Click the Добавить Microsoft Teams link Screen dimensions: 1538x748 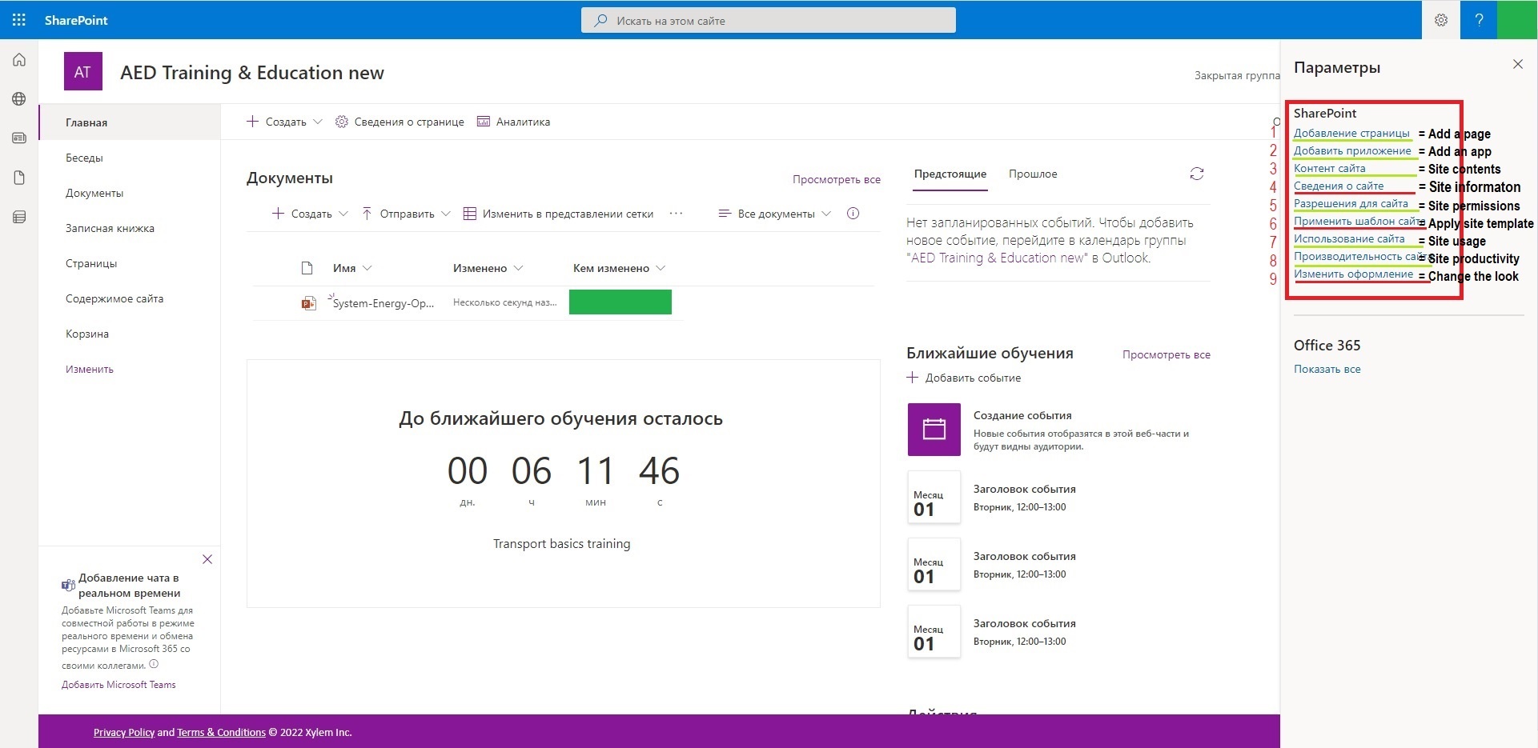point(118,685)
